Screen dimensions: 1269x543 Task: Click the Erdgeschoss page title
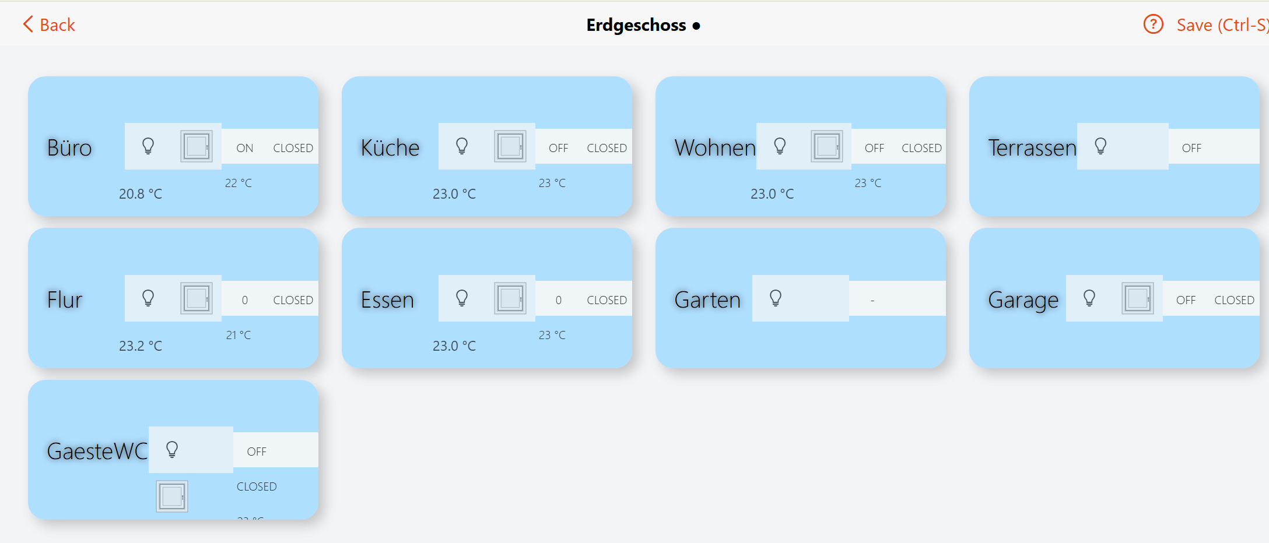tap(636, 25)
